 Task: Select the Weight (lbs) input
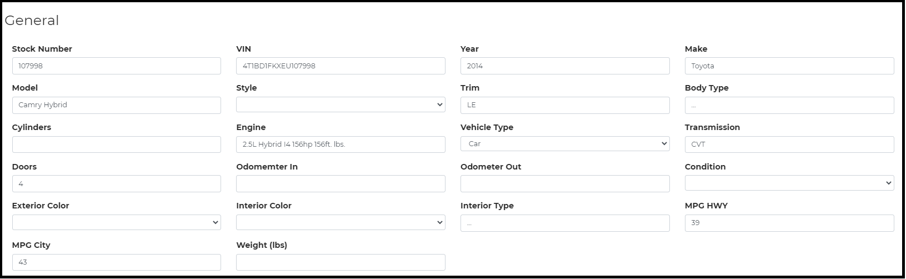(x=341, y=262)
